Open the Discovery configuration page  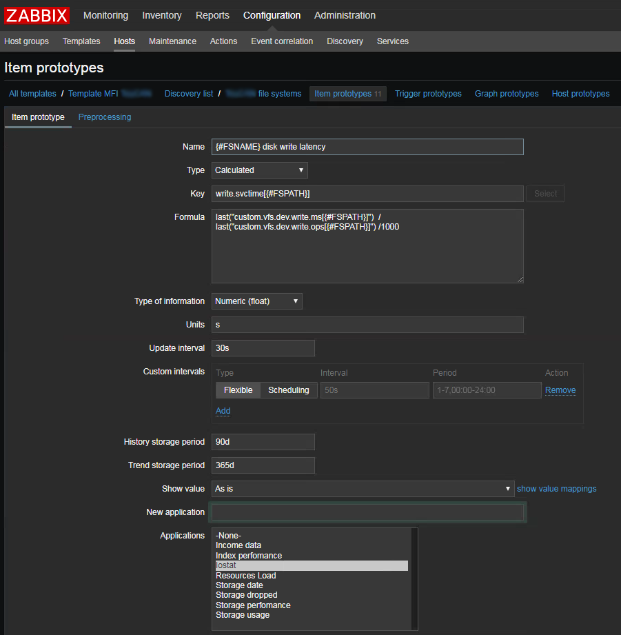345,41
